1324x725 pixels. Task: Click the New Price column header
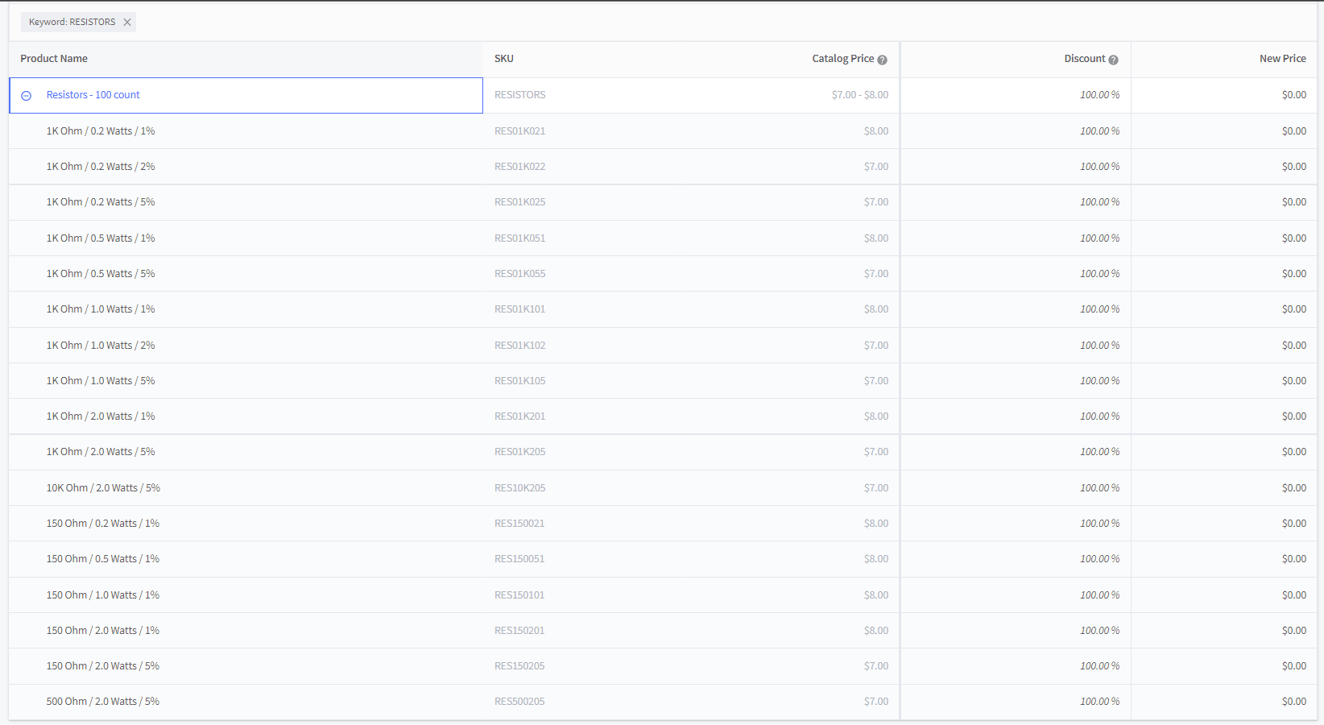point(1283,59)
